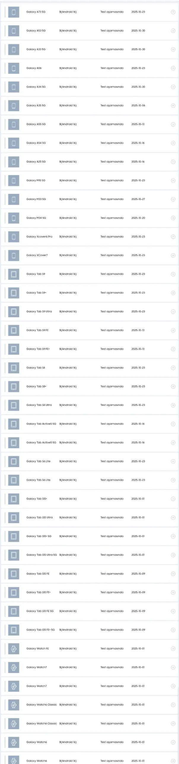
Task: Click the phone icon for Galaxy A06
Action: click(x=14, y=68)
